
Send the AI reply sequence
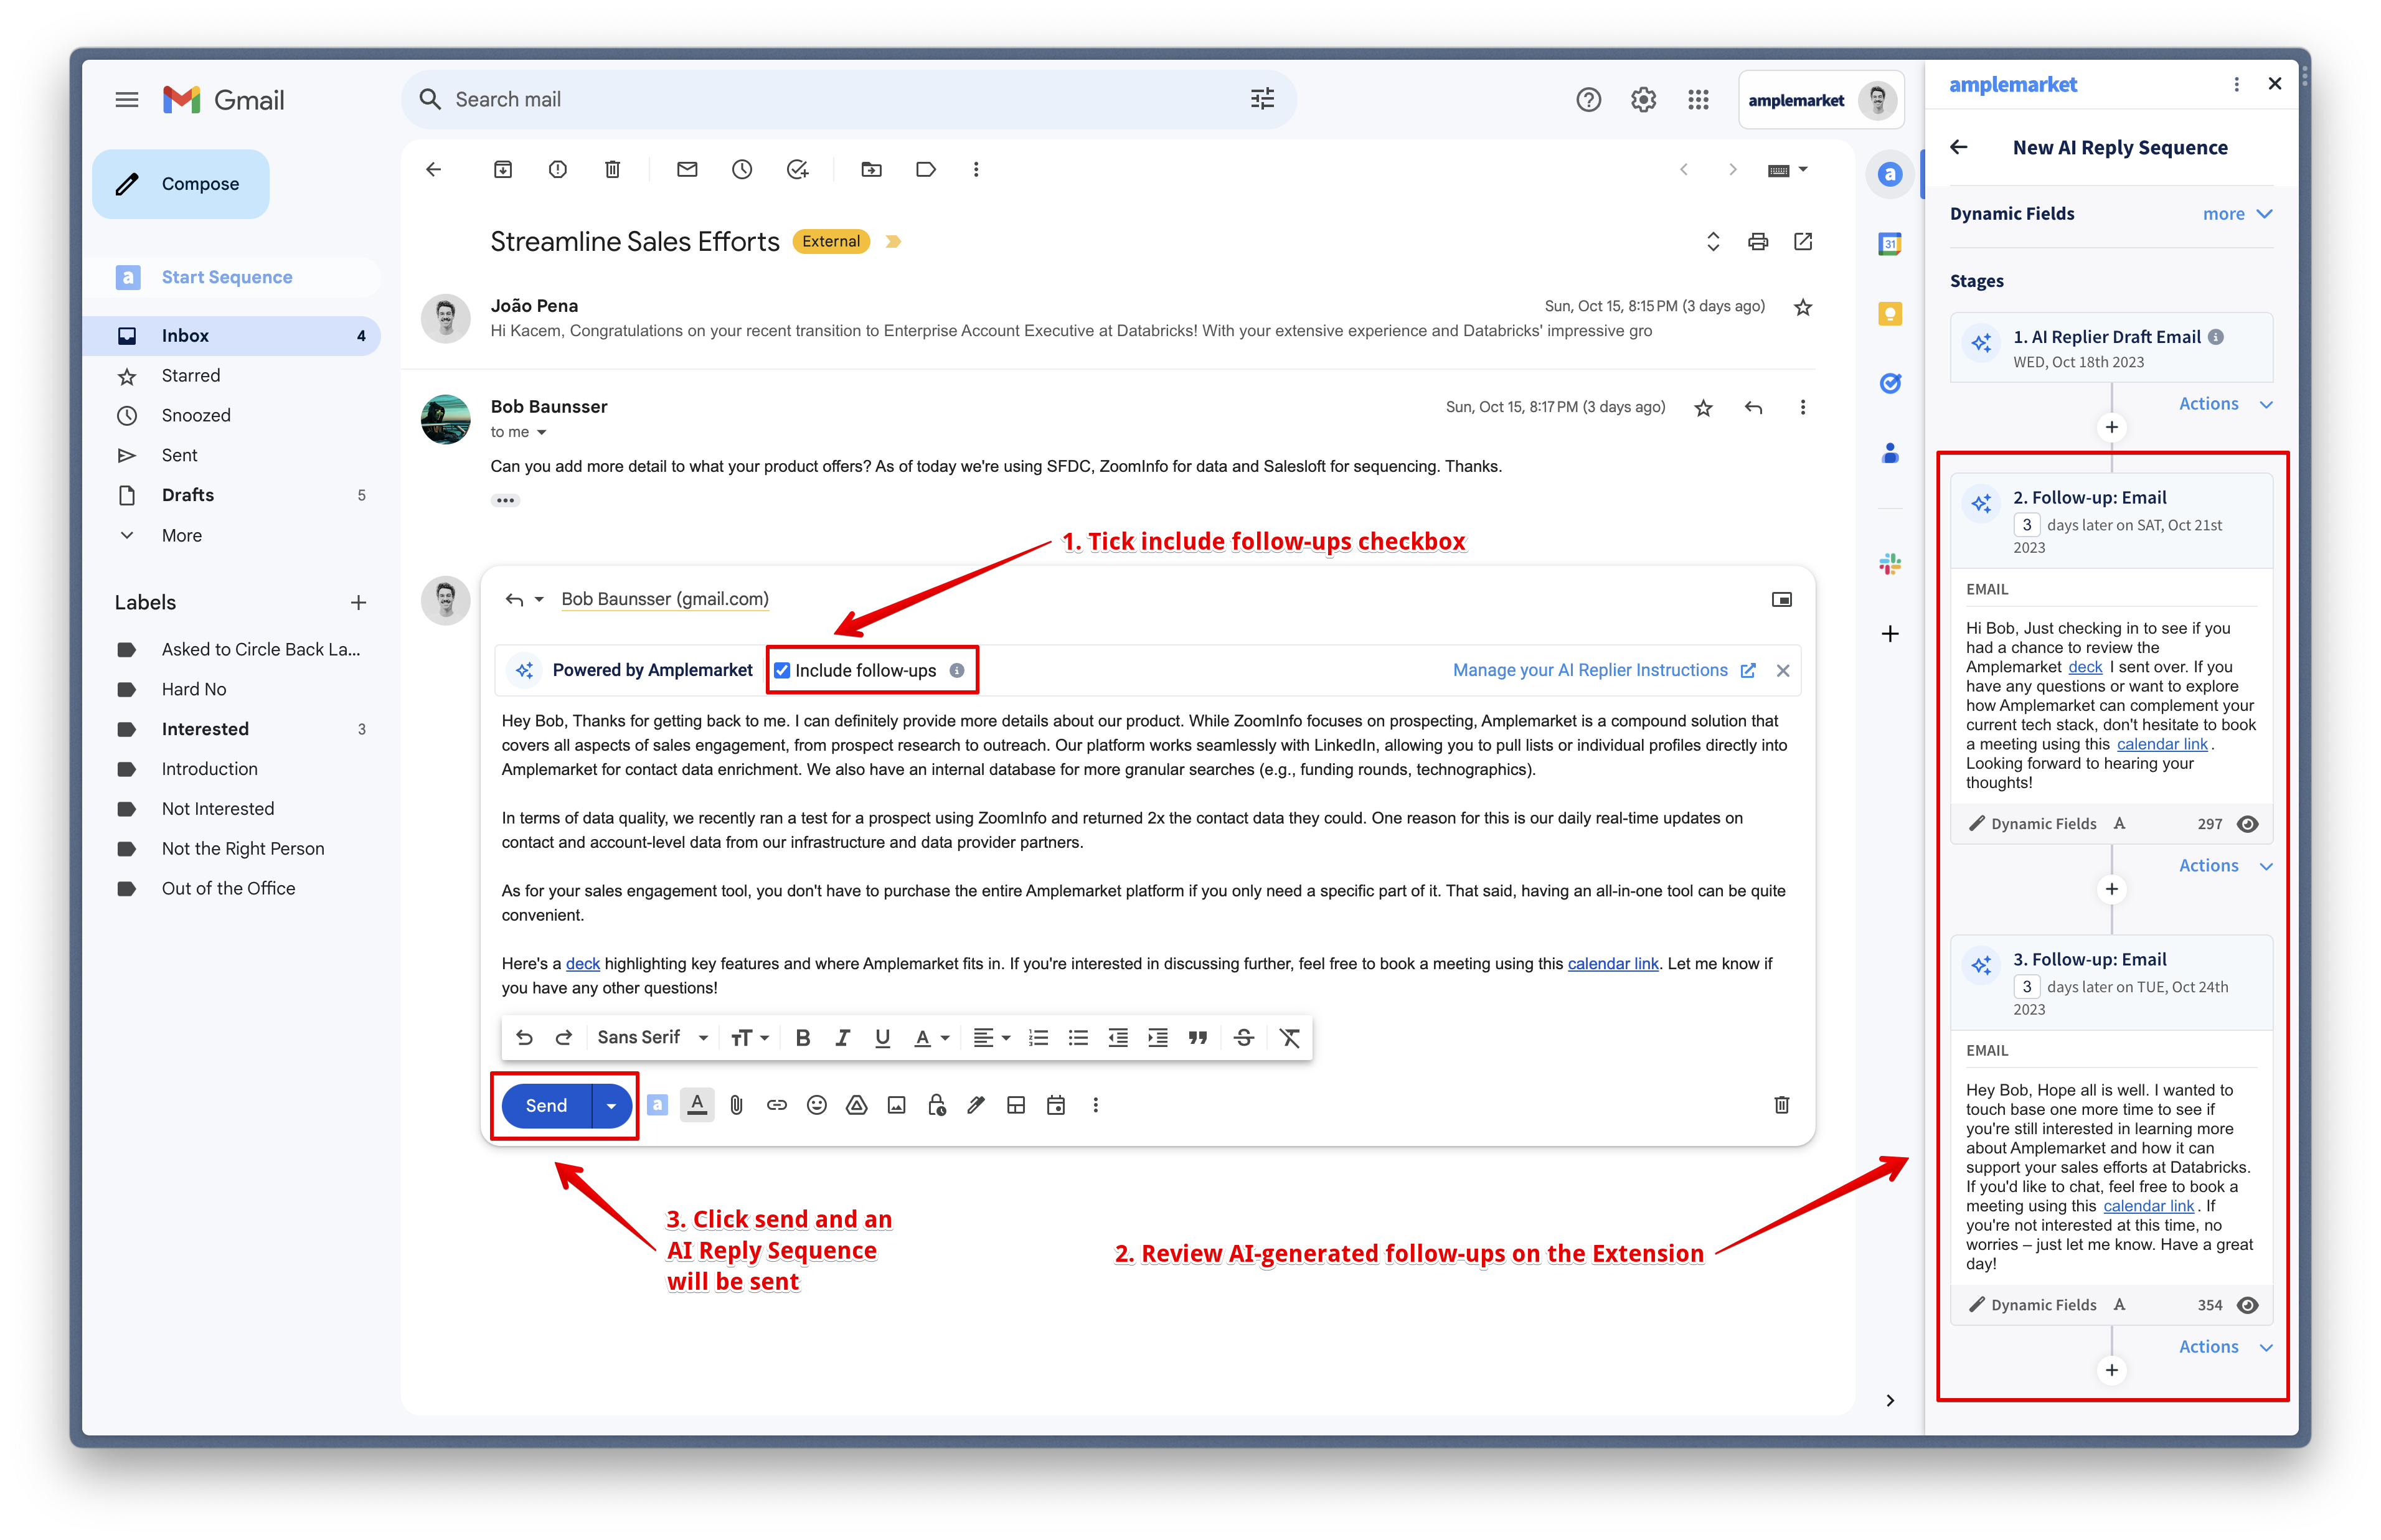[547, 1106]
